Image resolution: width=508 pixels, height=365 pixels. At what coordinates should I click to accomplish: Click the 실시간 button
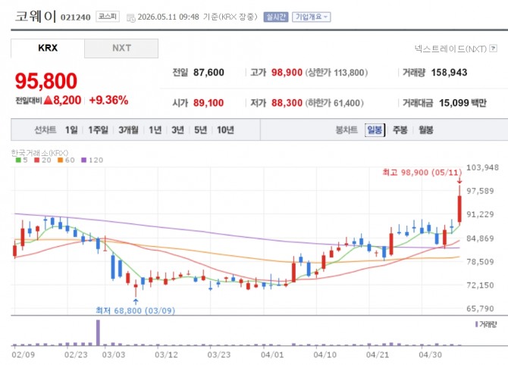(276, 17)
